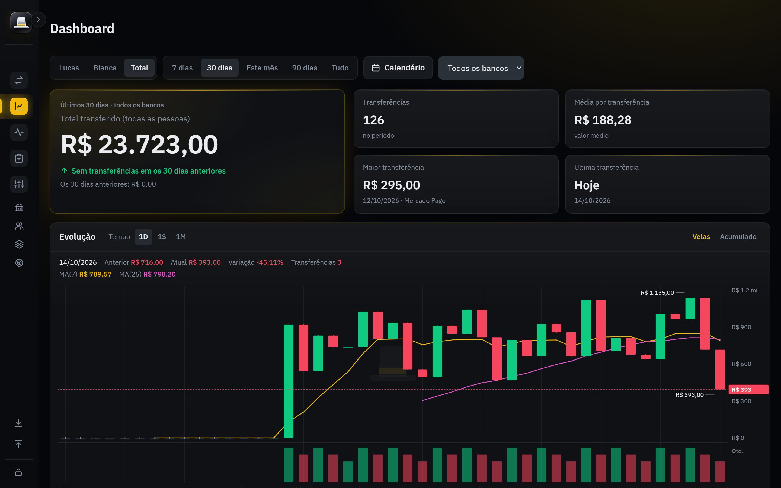Click the R$ 23.723,00 total amount

click(x=139, y=145)
